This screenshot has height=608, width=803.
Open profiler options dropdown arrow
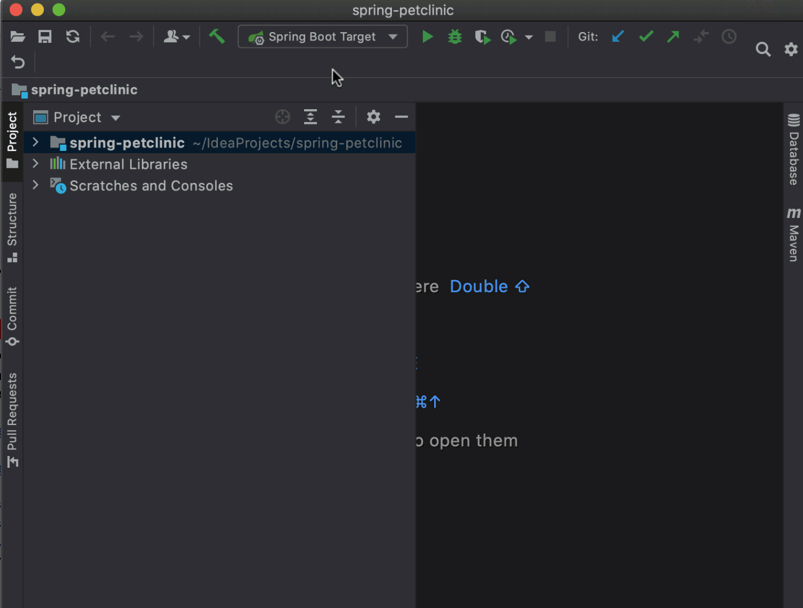tap(529, 38)
